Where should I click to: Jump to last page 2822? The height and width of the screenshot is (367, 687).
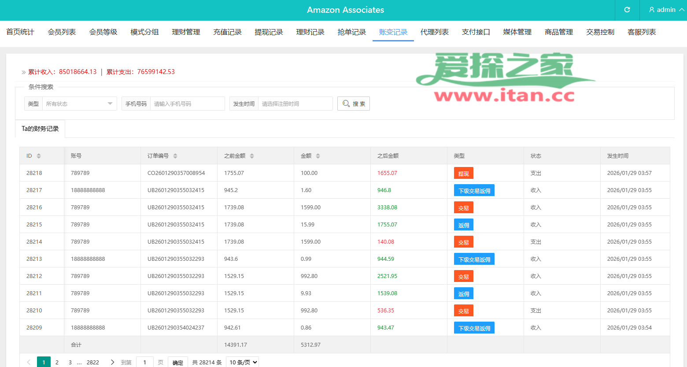coord(92,362)
